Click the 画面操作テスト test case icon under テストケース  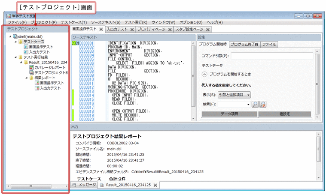click(x=26, y=47)
